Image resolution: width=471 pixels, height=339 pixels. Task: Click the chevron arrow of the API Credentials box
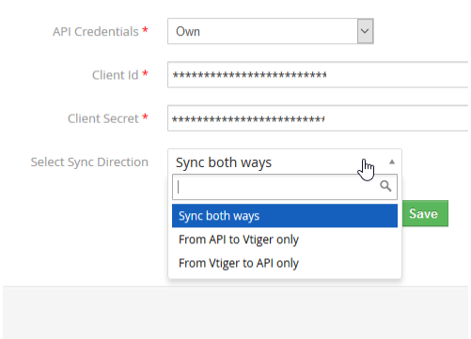click(x=365, y=31)
